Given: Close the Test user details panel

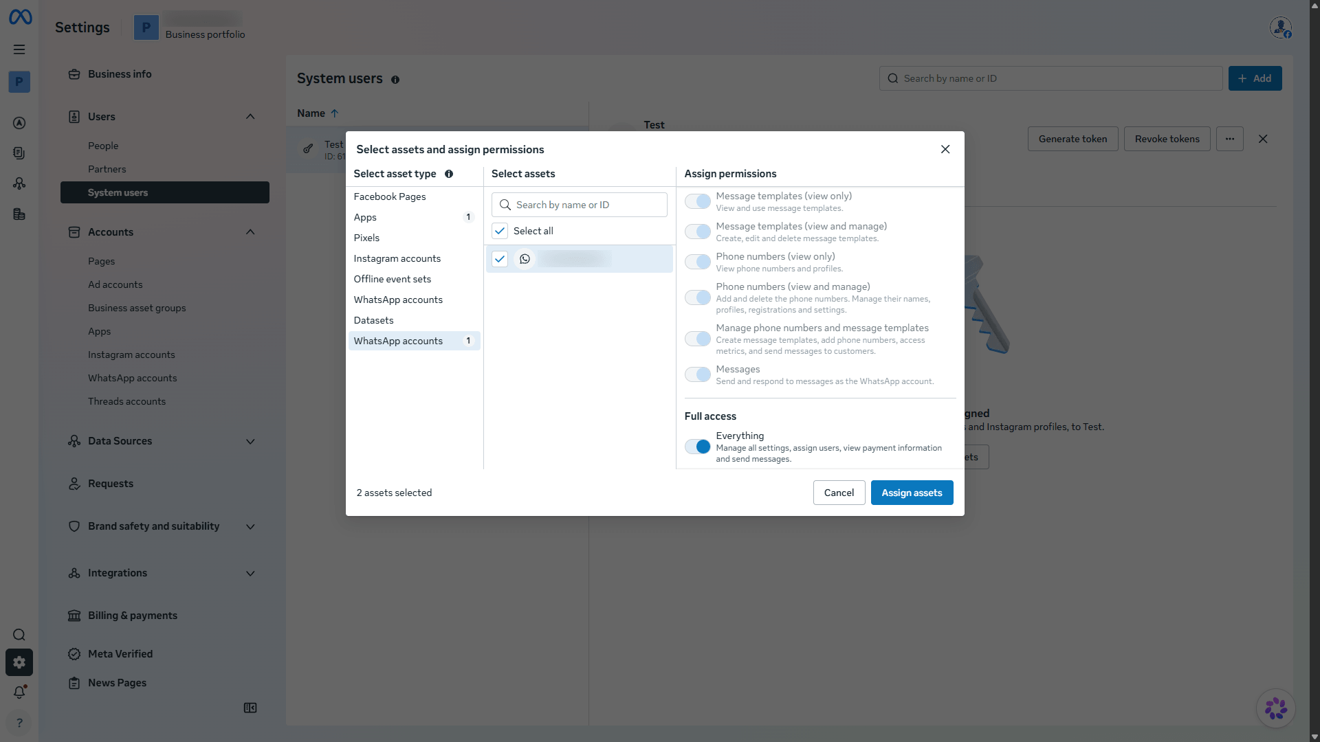Looking at the screenshot, I should coord(1263,139).
